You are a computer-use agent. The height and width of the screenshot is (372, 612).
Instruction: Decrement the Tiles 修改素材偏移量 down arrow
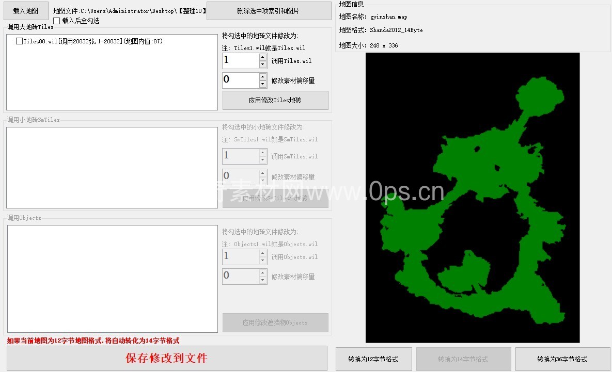262,84
